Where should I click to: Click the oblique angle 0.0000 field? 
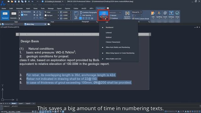[66, 12]
